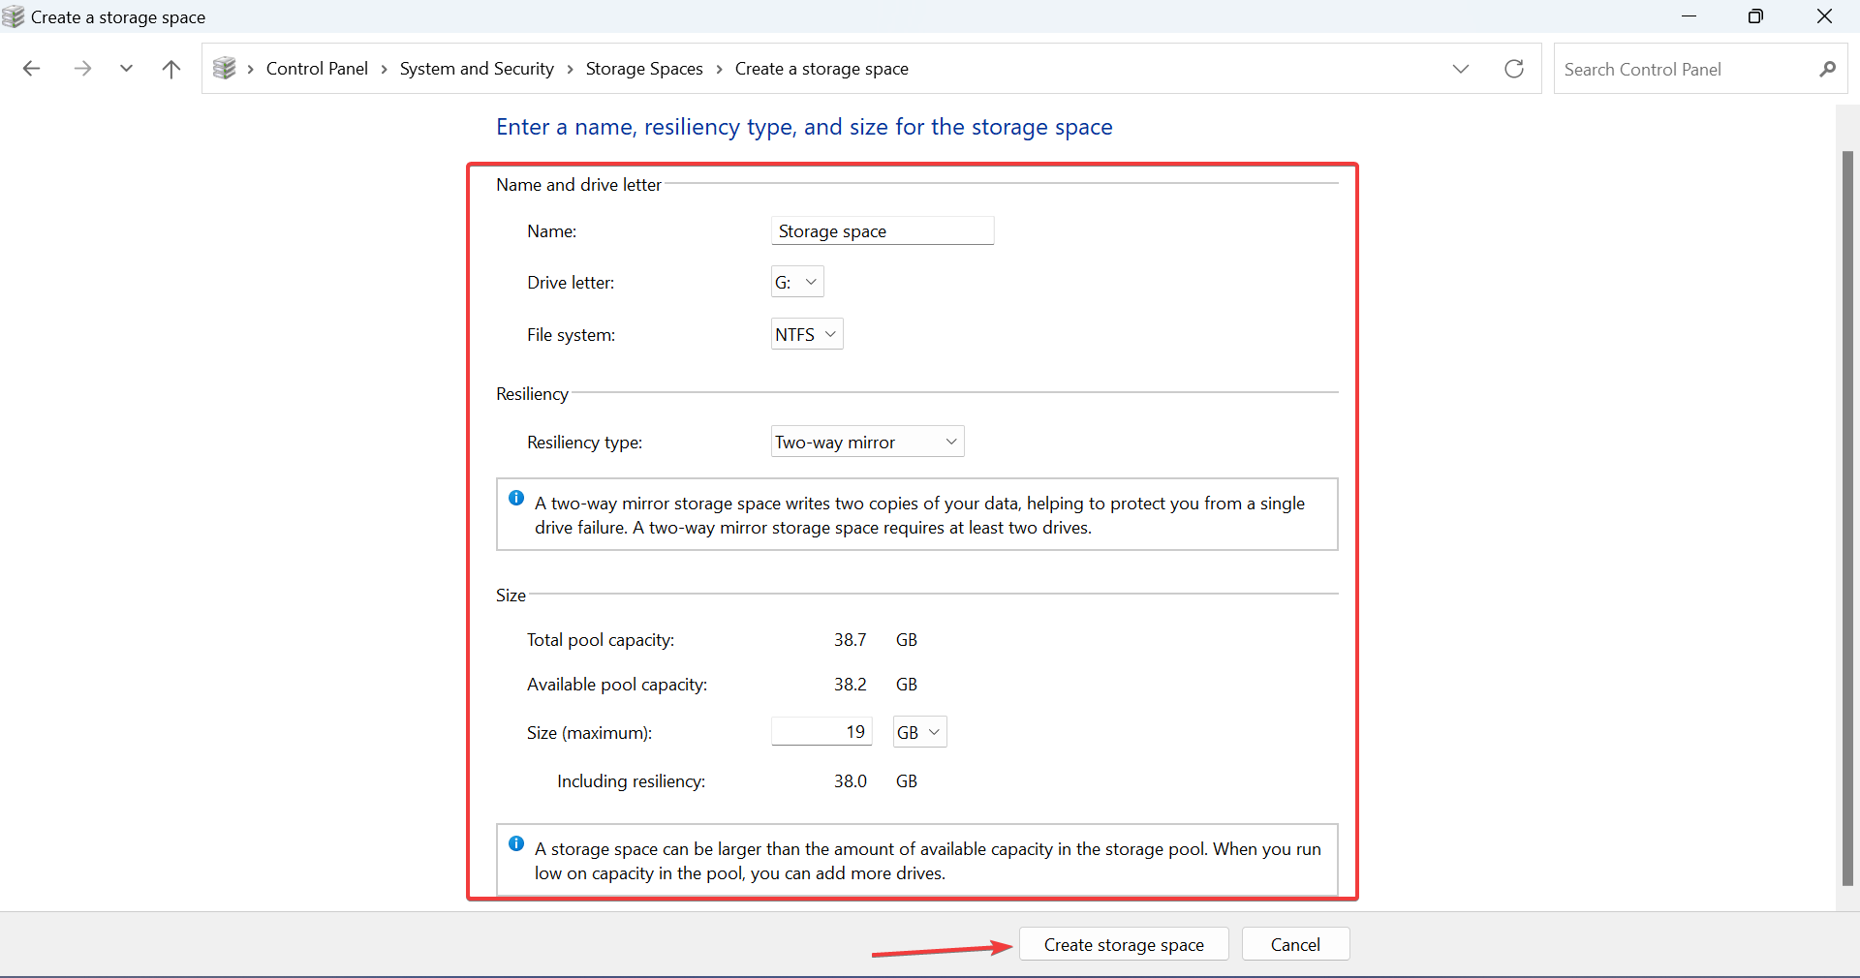This screenshot has width=1860, height=978.
Task: Open the Drive letter dropdown
Action: 797,282
